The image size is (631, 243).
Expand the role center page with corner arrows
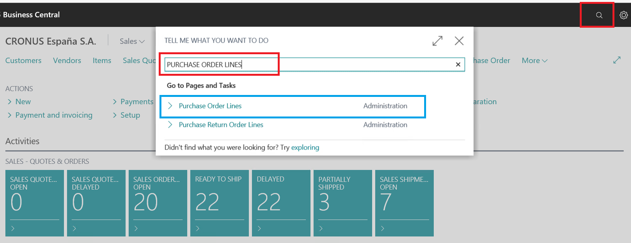(x=617, y=60)
